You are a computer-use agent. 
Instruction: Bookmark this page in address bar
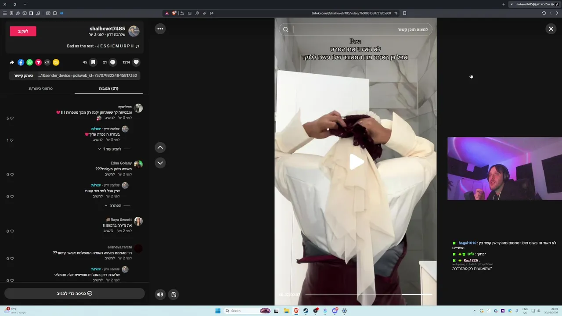404,13
